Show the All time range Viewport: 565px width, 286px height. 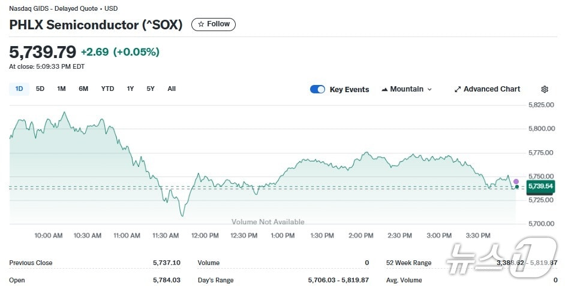coord(172,89)
